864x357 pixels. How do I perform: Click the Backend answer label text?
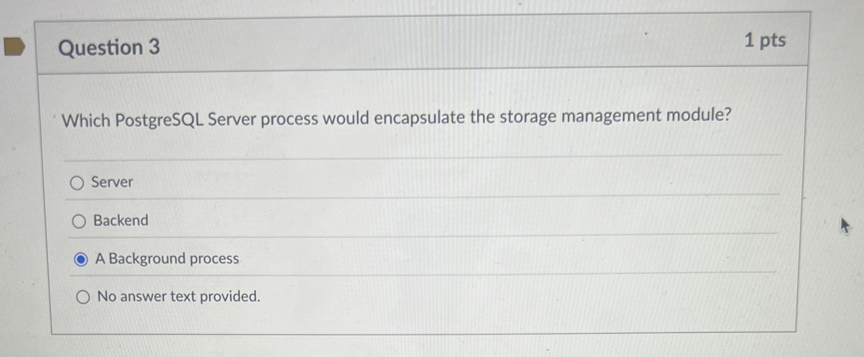tap(120, 220)
